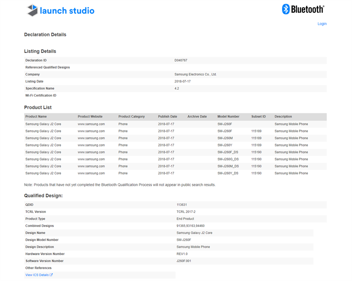Screen dimensions: 352x281
Task: Open www.samsung.com link for SM-J260M
Action: (x=91, y=138)
